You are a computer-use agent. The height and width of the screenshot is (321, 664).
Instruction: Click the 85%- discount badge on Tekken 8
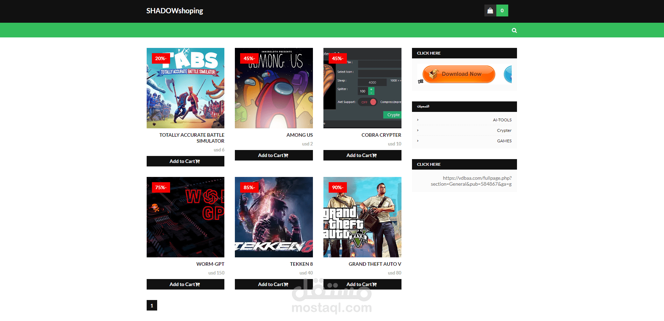(249, 187)
